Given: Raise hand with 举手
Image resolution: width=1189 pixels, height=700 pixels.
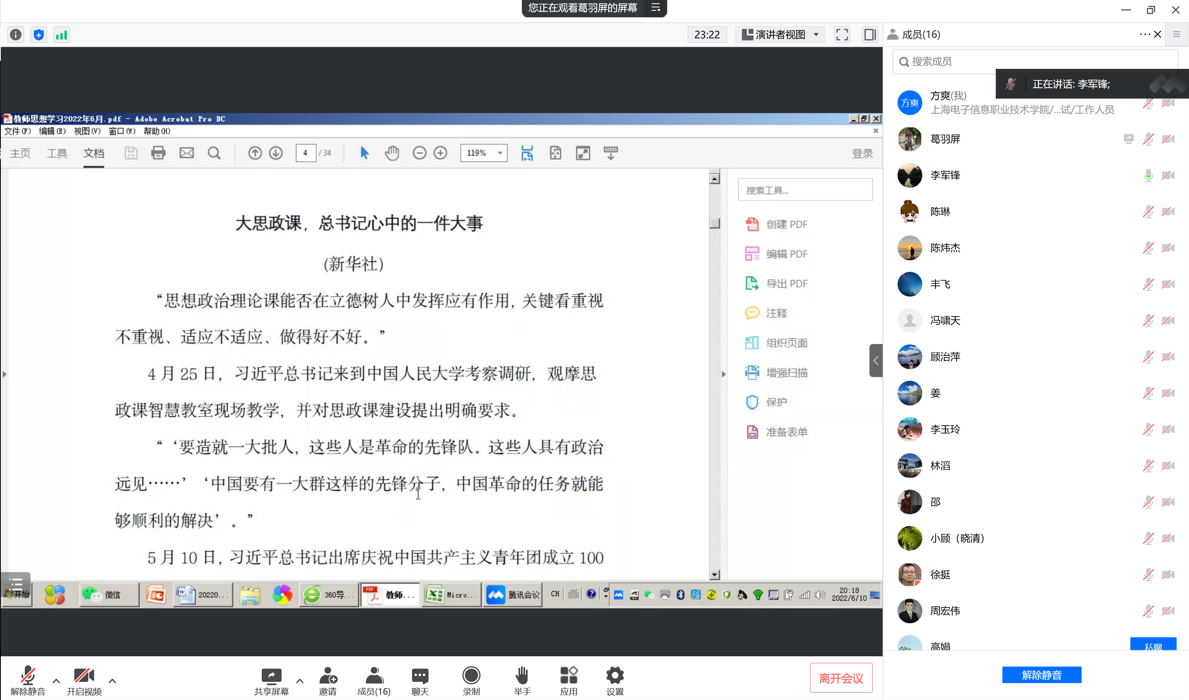Looking at the screenshot, I should pos(522,681).
